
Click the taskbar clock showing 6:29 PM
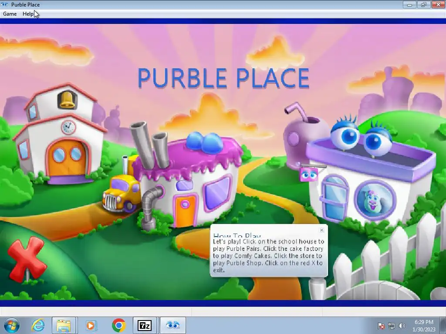click(424, 326)
